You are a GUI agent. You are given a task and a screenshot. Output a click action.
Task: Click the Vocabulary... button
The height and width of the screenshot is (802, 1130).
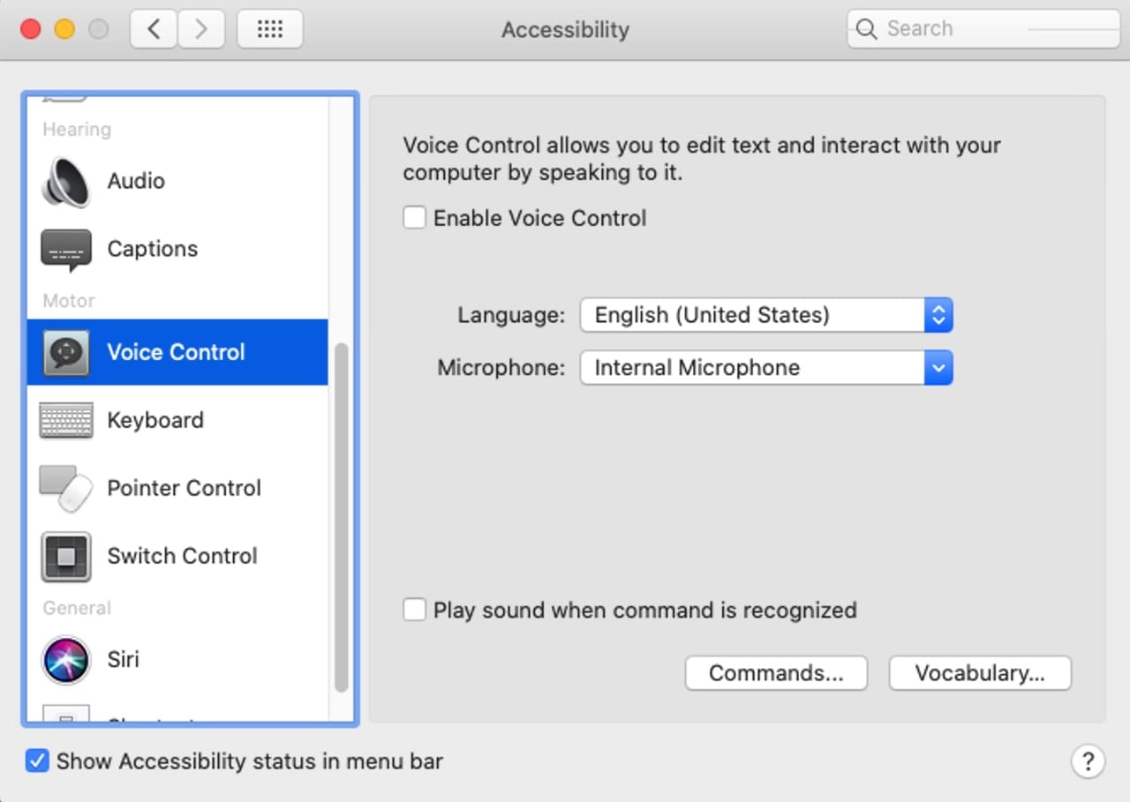[980, 673]
